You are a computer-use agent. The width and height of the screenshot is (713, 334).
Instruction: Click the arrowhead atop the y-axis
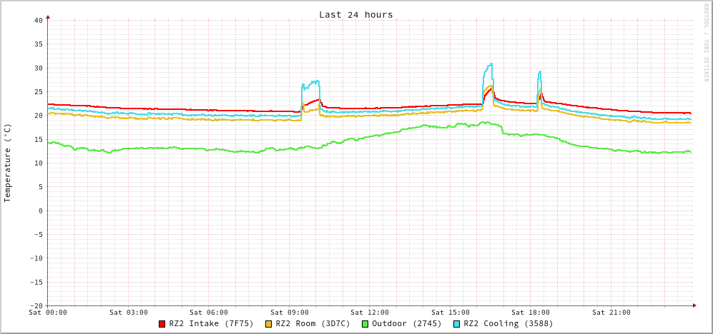48,16
